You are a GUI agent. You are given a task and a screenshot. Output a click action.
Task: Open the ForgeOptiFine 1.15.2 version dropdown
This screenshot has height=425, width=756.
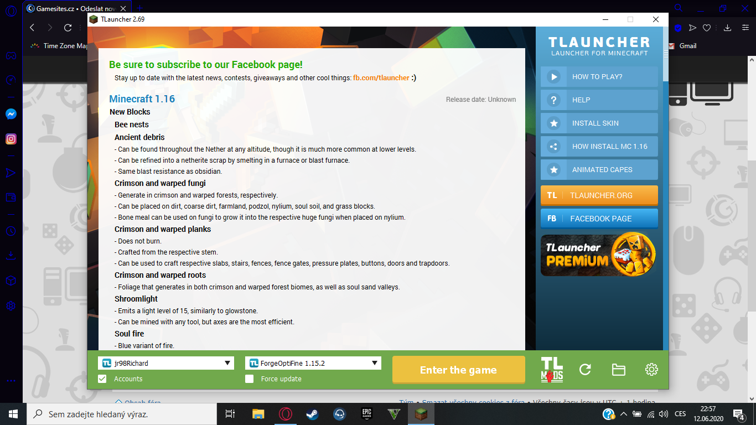(313, 363)
